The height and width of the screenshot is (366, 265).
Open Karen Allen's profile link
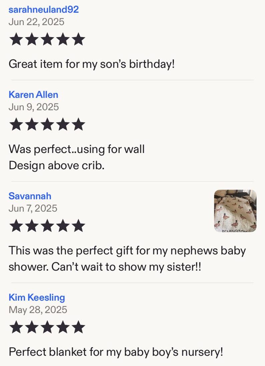(x=33, y=95)
